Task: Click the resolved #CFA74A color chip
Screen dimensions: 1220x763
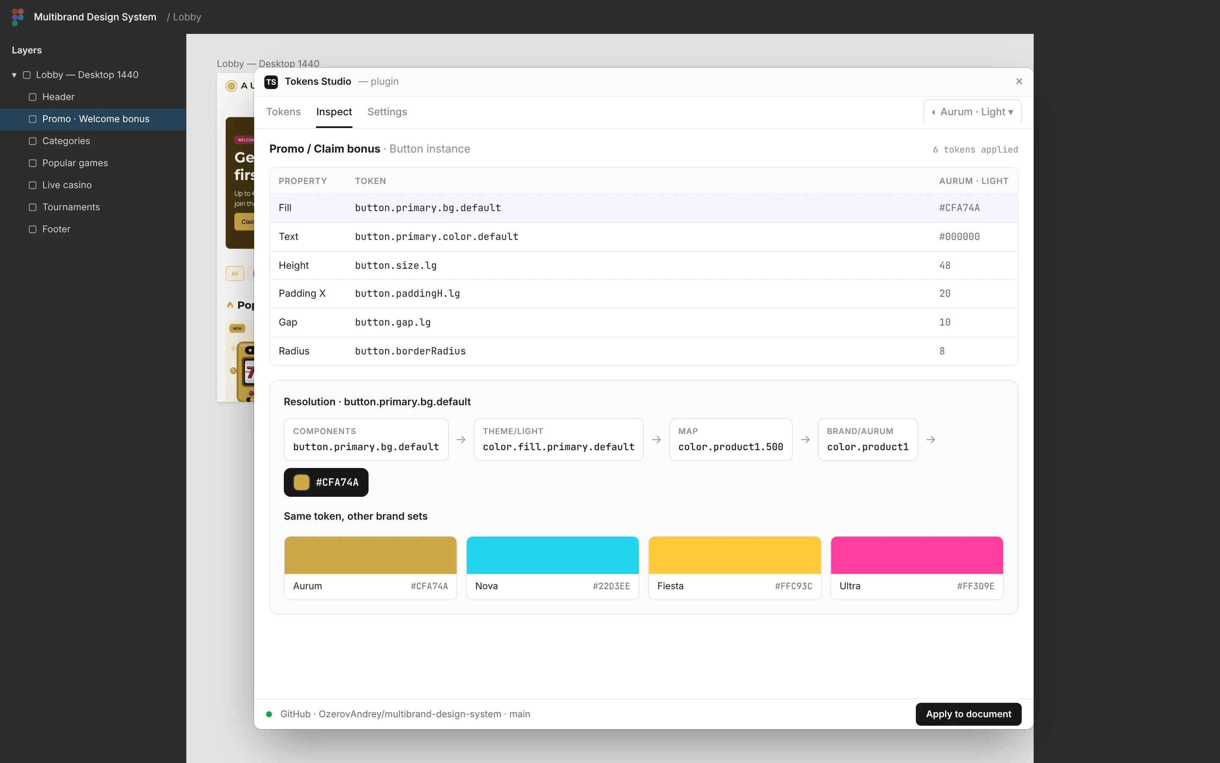Action: [326, 482]
